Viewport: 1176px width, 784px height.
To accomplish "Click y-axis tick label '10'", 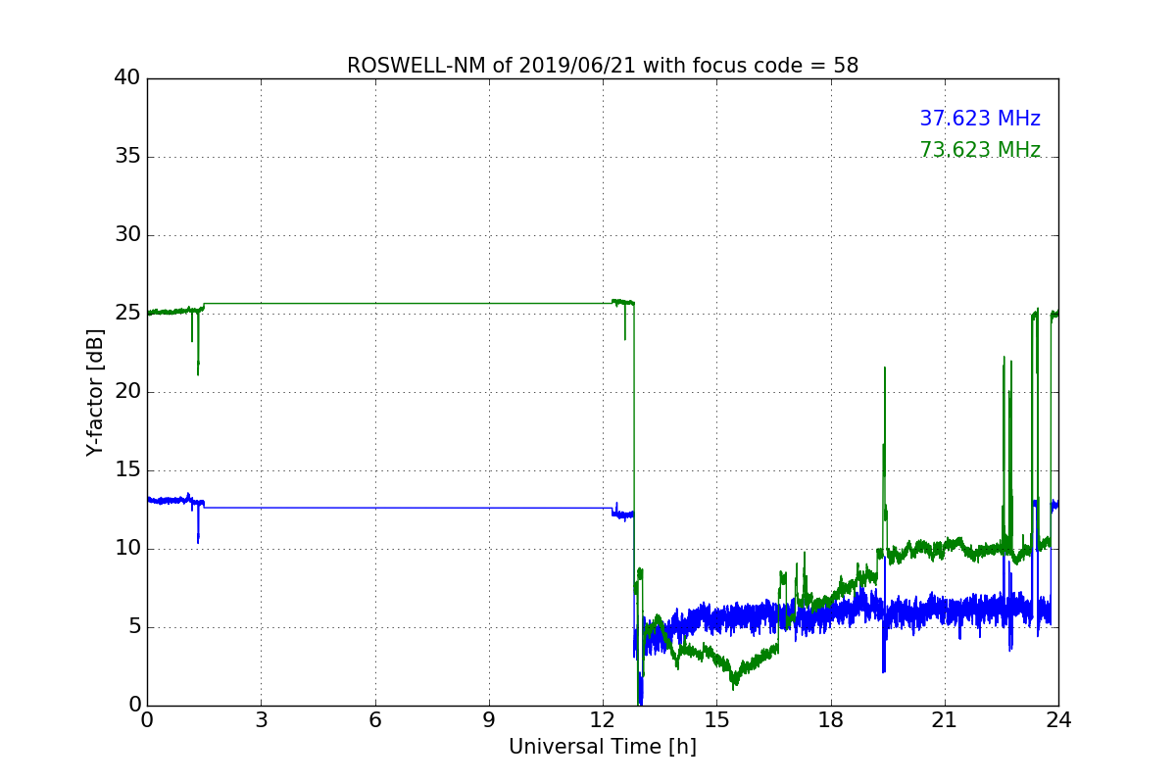I will [128, 549].
